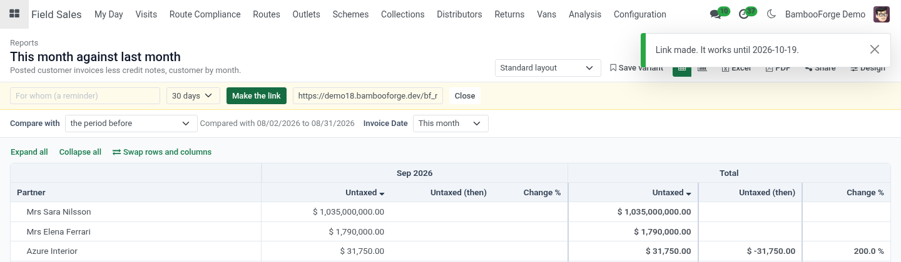Click Total bold value $ 1,790,000.00

coord(662,231)
